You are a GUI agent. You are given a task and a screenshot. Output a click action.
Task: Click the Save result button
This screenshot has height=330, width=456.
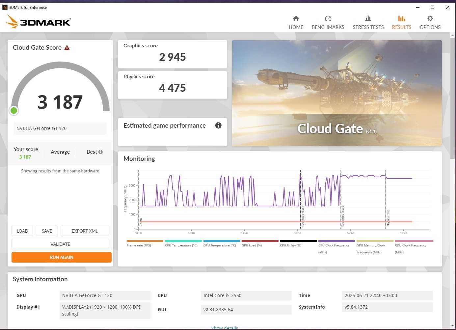point(47,231)
